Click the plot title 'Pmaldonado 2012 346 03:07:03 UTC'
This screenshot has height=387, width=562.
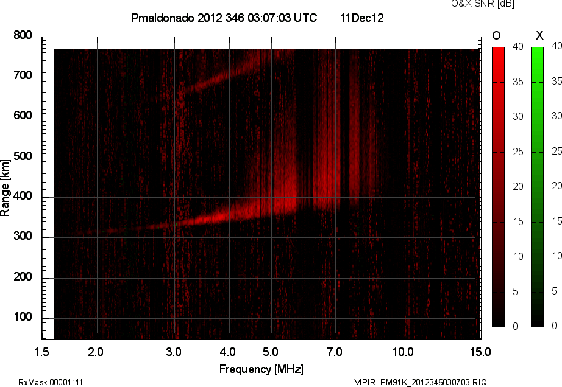(x=224, y=18)
